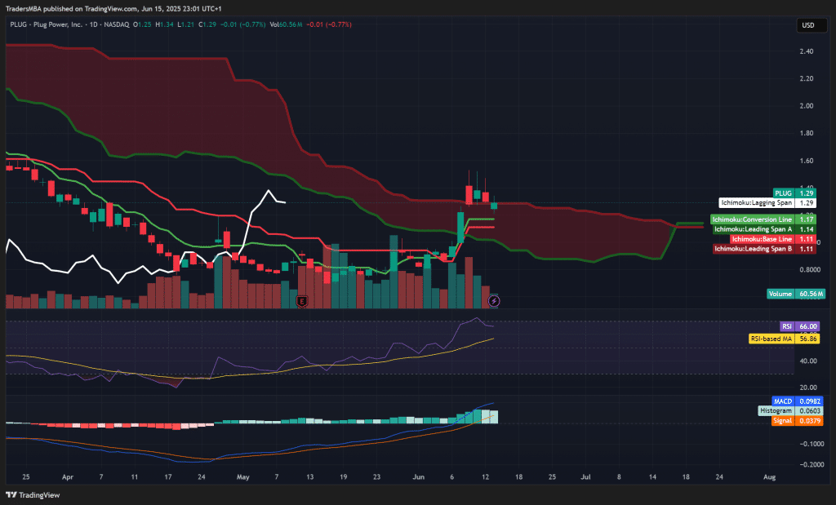This screenshot has height=505, width=836.
Task: Select the orange Signal value label
Action: click(796, 421)
